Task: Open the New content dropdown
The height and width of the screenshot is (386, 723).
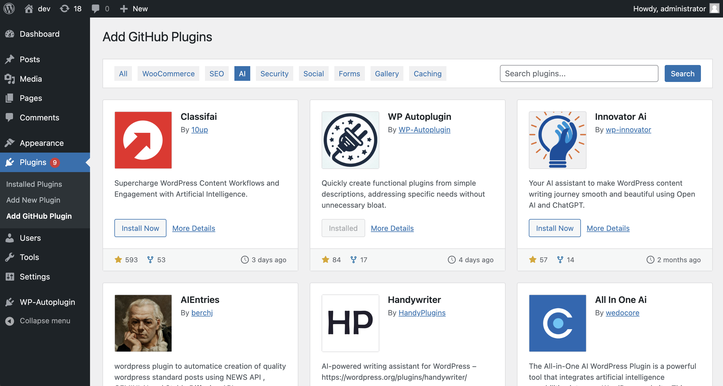Action: 134,8
